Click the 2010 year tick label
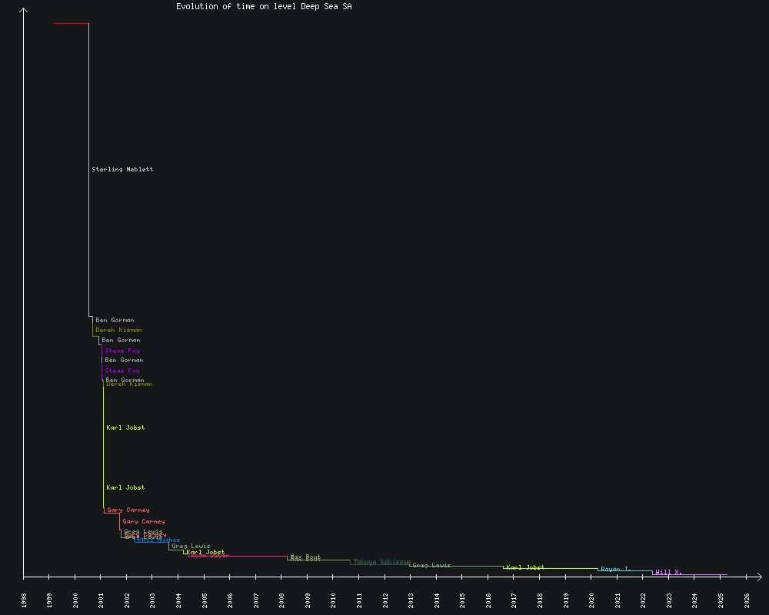The height and width of the screenshot is (615, 769). [334, 600]
